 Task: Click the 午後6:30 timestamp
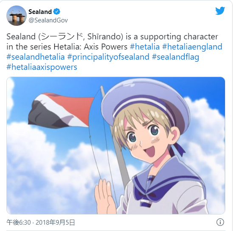19,223
